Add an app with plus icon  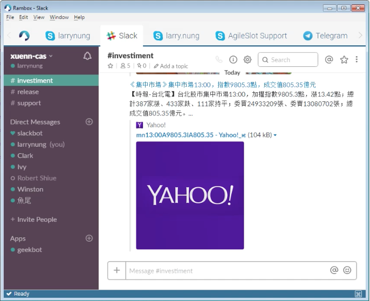click(89, 238)
